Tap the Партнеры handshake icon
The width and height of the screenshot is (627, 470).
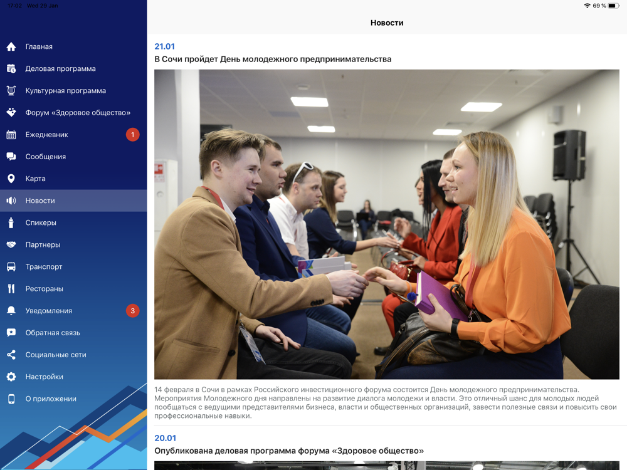[11, 244]
